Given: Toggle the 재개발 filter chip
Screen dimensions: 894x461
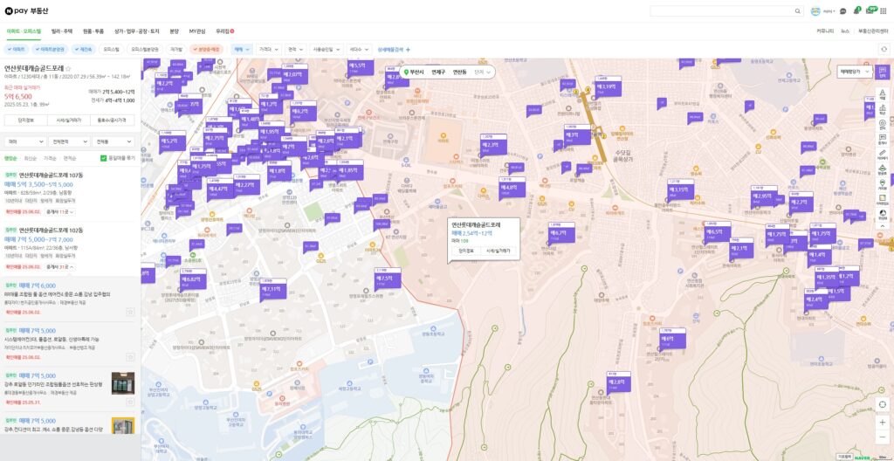Looking at the screenshot, I should 176,50.
